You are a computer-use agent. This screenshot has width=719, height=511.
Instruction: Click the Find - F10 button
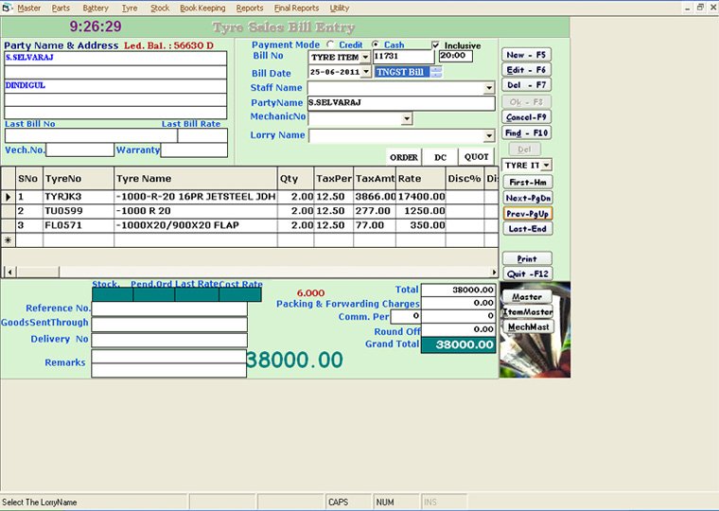527,133
